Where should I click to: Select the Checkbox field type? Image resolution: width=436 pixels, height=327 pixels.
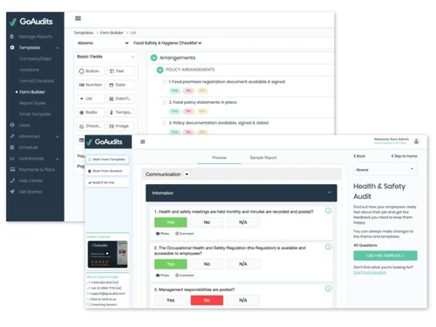pyautogui.click(x=91, y=126)
